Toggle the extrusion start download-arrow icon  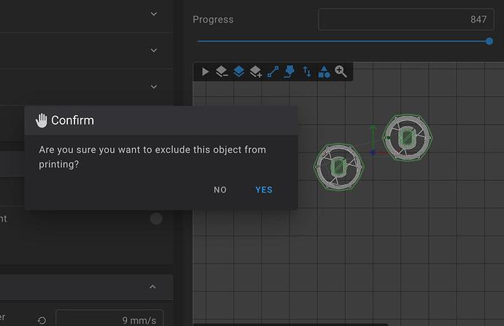click(x=290, y=71)
